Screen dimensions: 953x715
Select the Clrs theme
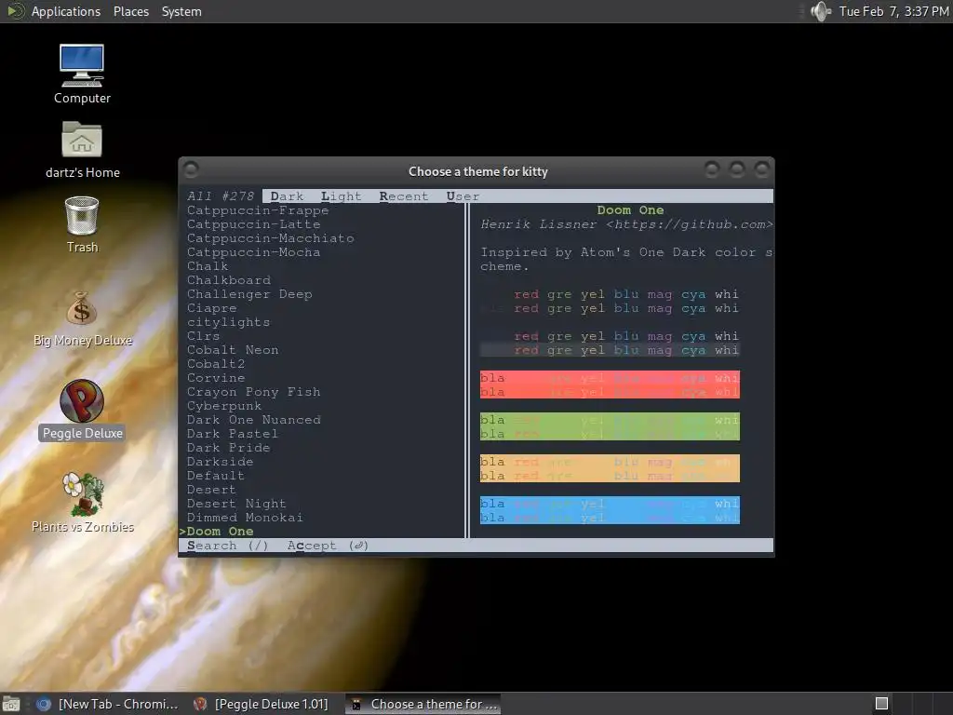coord(203,336)
